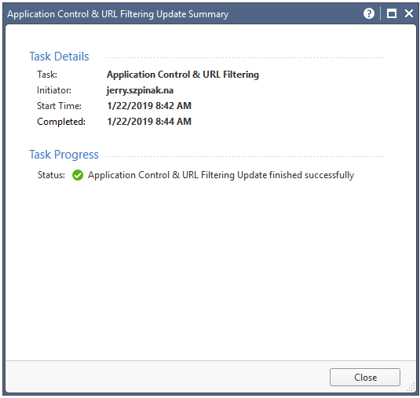The image size is (420, 398).
Task: Click the resize grip at dialog corner
Action: [x=411, y=387]
